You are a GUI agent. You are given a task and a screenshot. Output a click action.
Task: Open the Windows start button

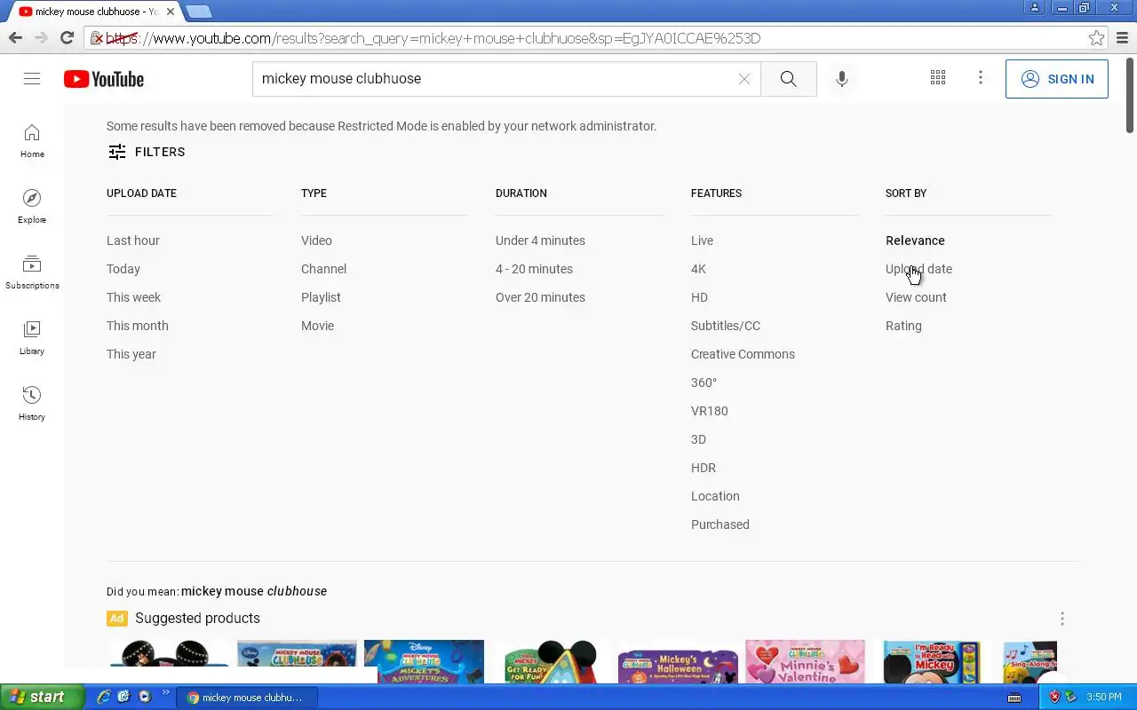(x=41, y=697)
